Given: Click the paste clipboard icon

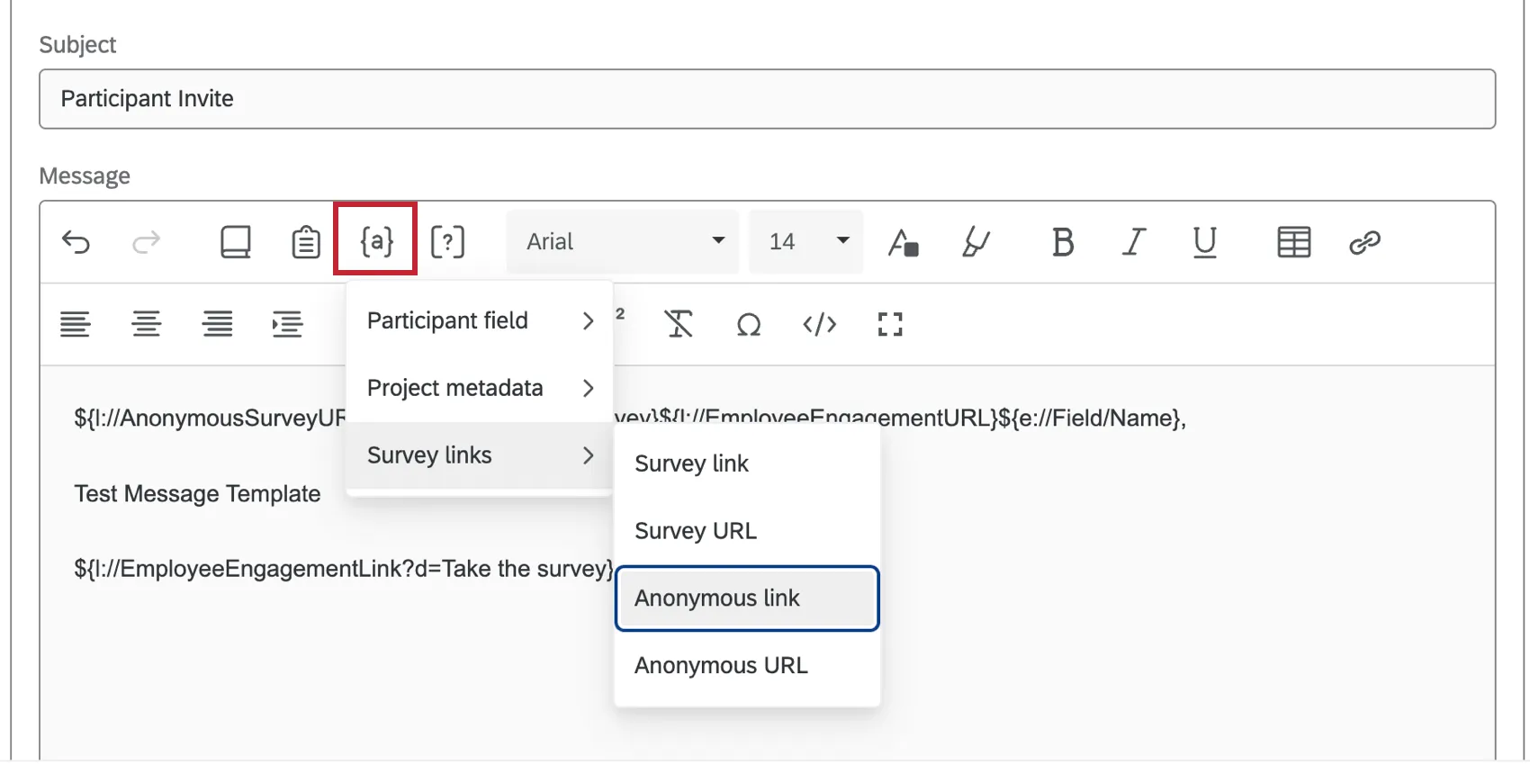Looking at the screenshot, I should coord(306,242).
